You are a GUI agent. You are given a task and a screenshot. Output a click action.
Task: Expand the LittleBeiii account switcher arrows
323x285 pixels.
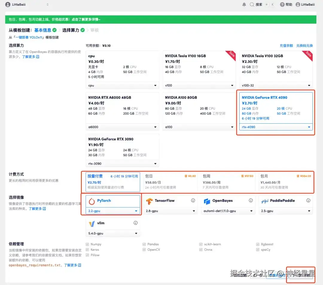tap(48, 4)
